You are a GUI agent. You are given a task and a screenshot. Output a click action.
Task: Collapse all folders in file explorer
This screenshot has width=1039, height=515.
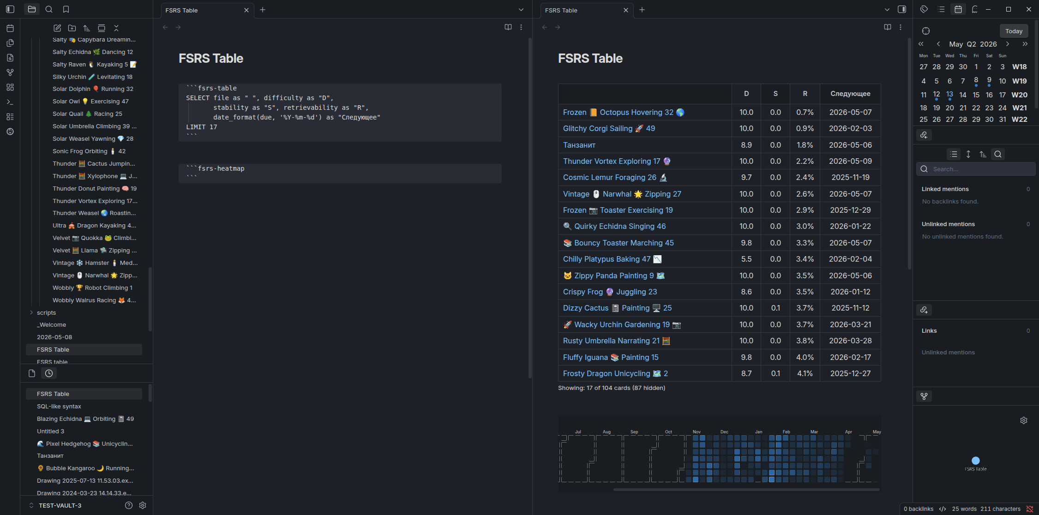click(116, 28)
